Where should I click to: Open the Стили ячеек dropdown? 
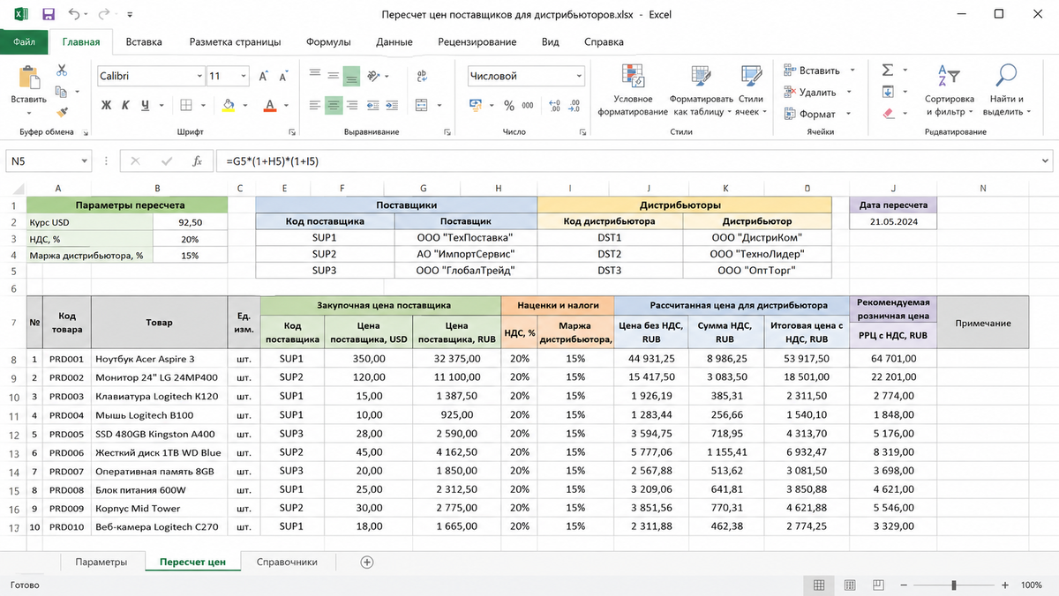point(751,90)
